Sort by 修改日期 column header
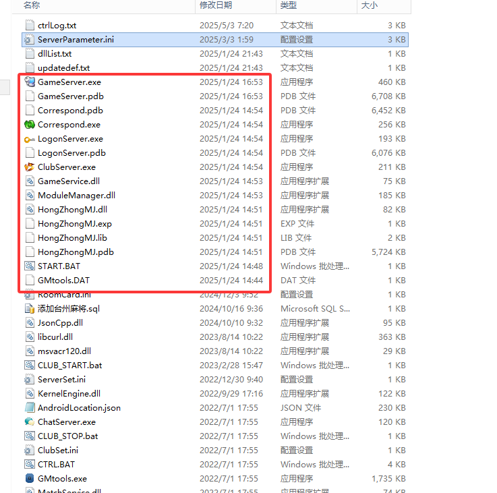 (x=215, y=5)
